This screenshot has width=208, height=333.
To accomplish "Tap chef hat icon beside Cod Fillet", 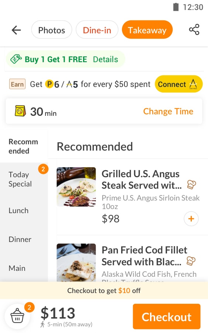I will [191, 261].
